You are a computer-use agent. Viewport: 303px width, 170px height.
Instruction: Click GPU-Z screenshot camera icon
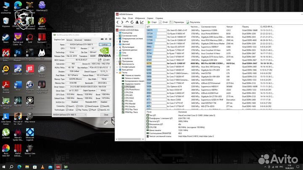click(x=102, y=39)
